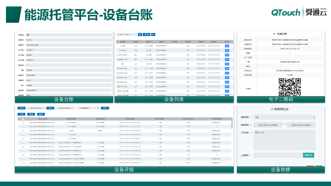331x186 pixels.
Task: Click the 二维码导出 export button in 设备列表
Action: tap(147, 34)
